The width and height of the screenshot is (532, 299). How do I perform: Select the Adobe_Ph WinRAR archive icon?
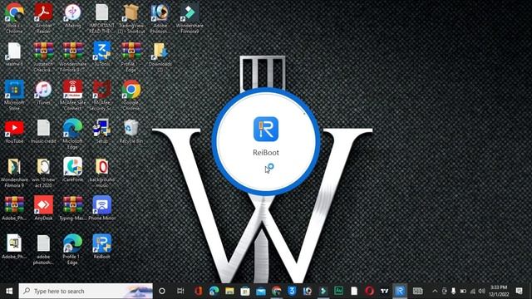14,208
